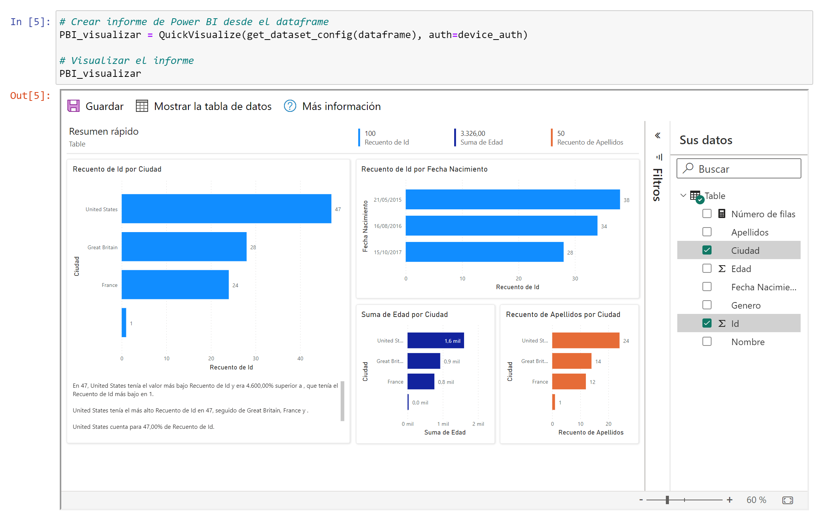Click the zoom slider handle

click(667, 500)
